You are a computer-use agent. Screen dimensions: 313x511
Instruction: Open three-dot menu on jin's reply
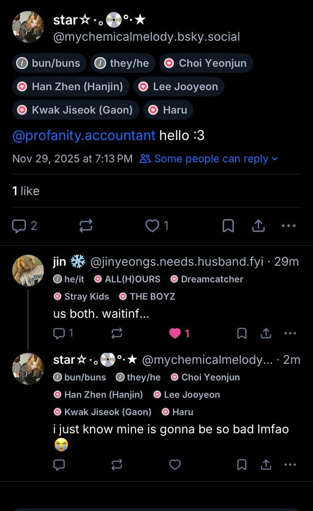(x=290, y=333)
